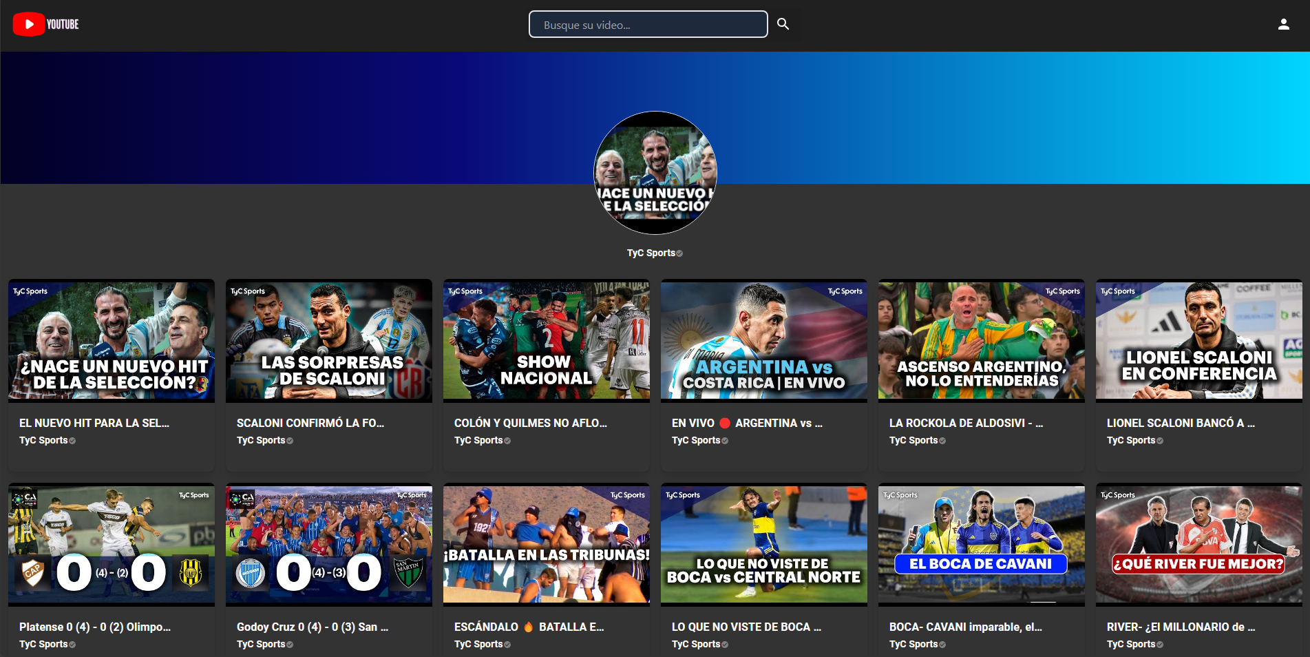Open 'El Boca de Cavani' thumbnail
The image size is (1310, 657).
pos(982,544)
